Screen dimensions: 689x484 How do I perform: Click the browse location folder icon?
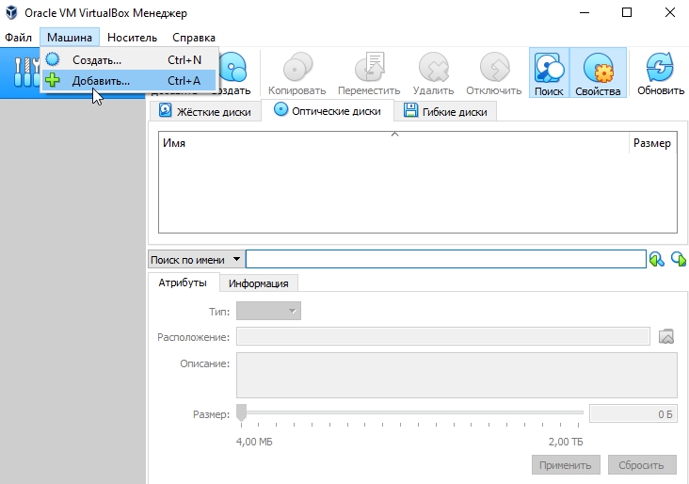[666, 336]
